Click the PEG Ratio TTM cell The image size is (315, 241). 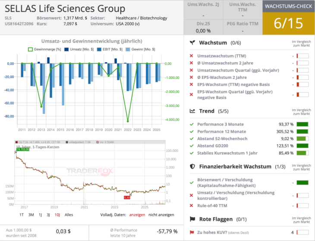243,27
